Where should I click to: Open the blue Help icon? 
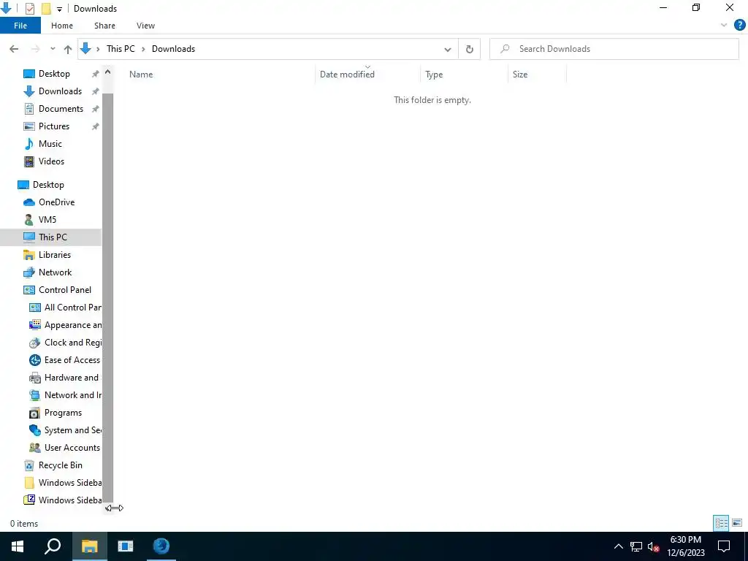point(739,26)
